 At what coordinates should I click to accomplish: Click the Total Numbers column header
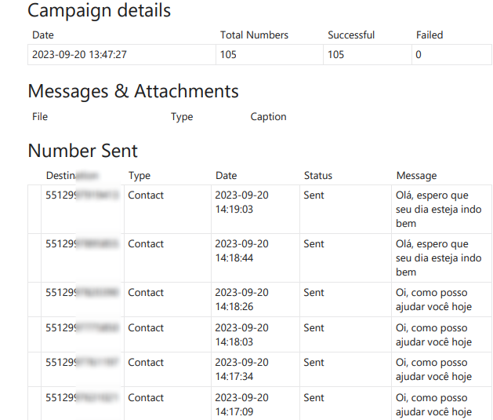pyautogui.click(x=254, y=35)
